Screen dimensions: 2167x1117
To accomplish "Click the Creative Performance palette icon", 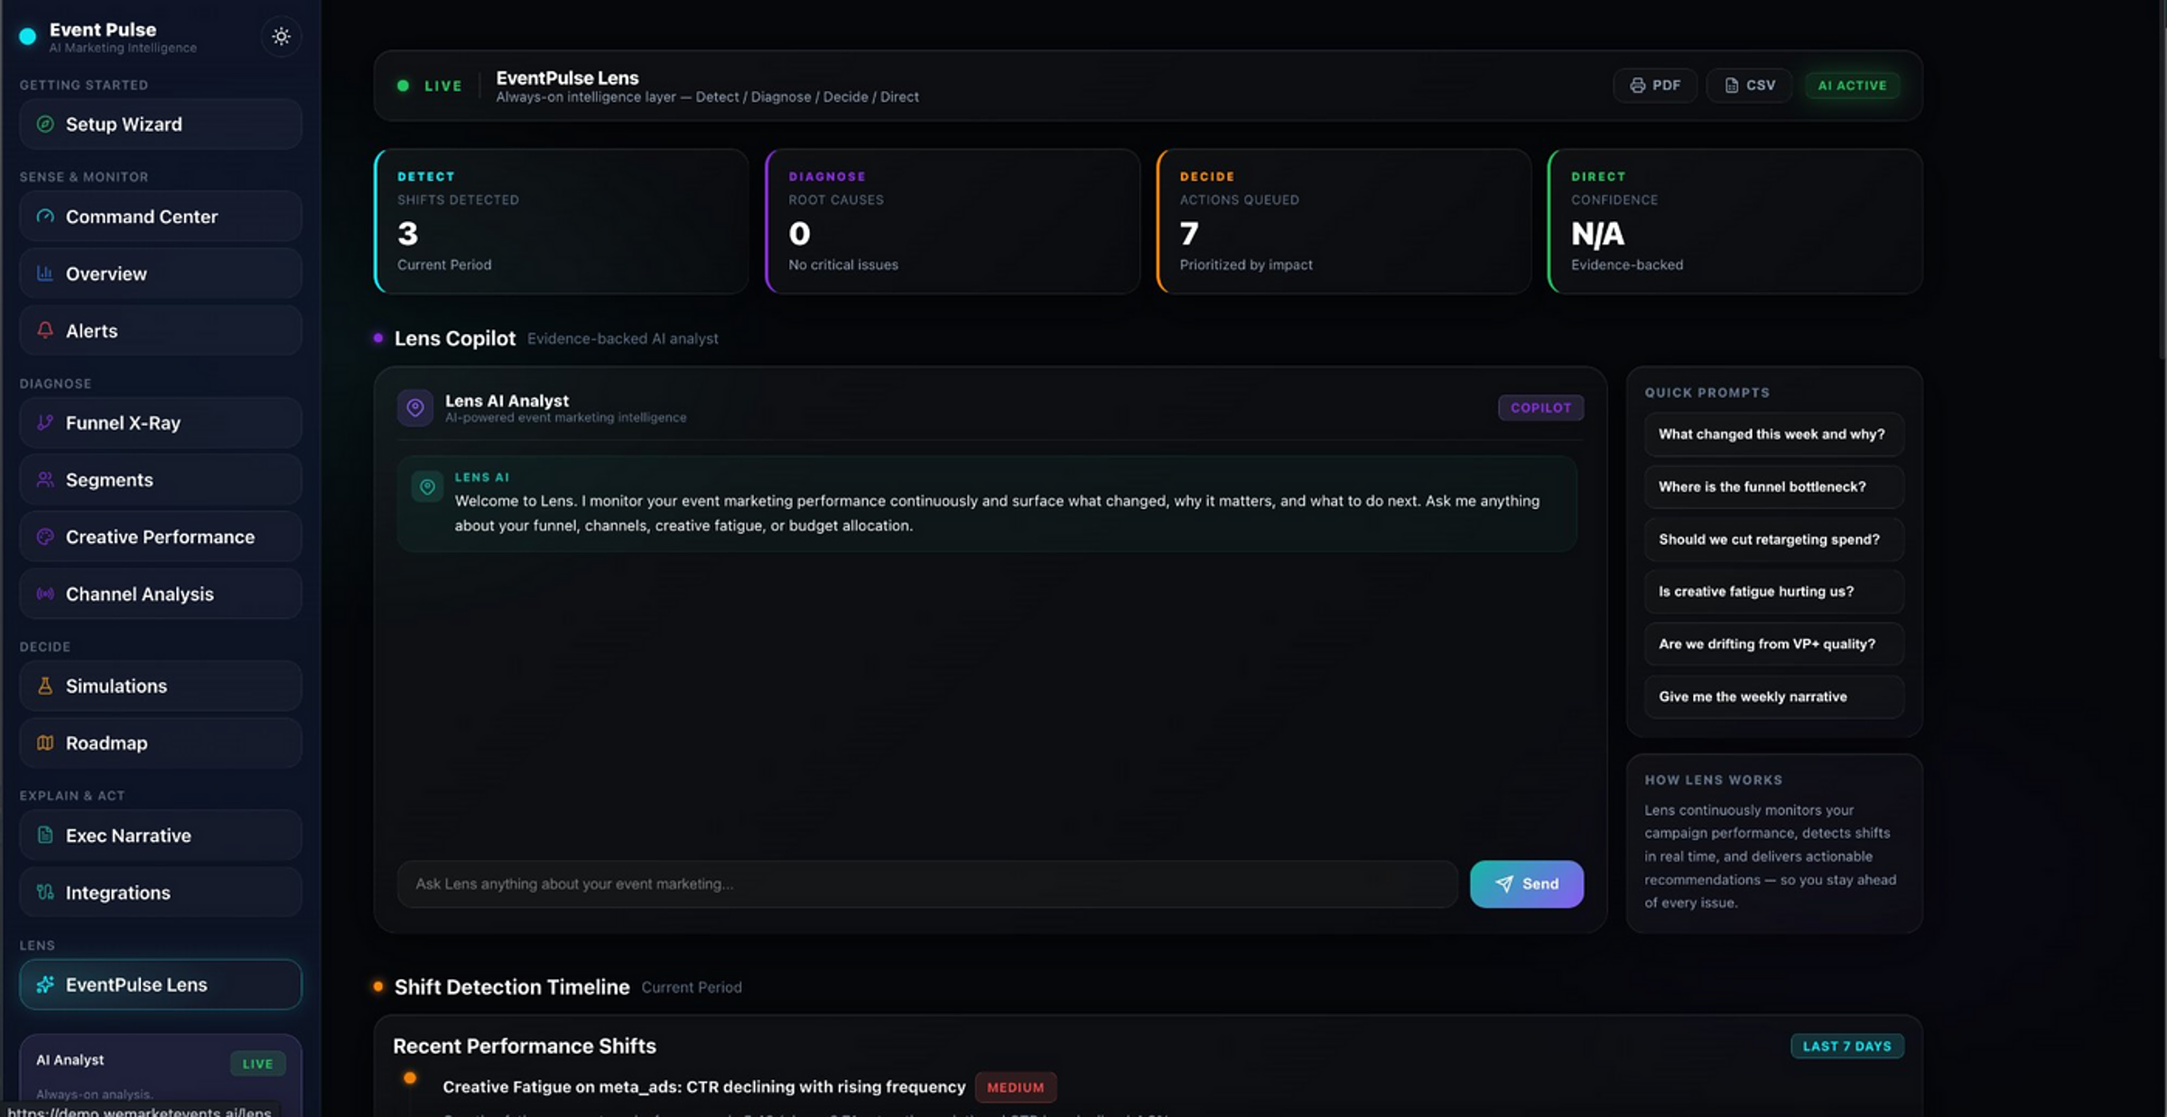I will point(45,537).
